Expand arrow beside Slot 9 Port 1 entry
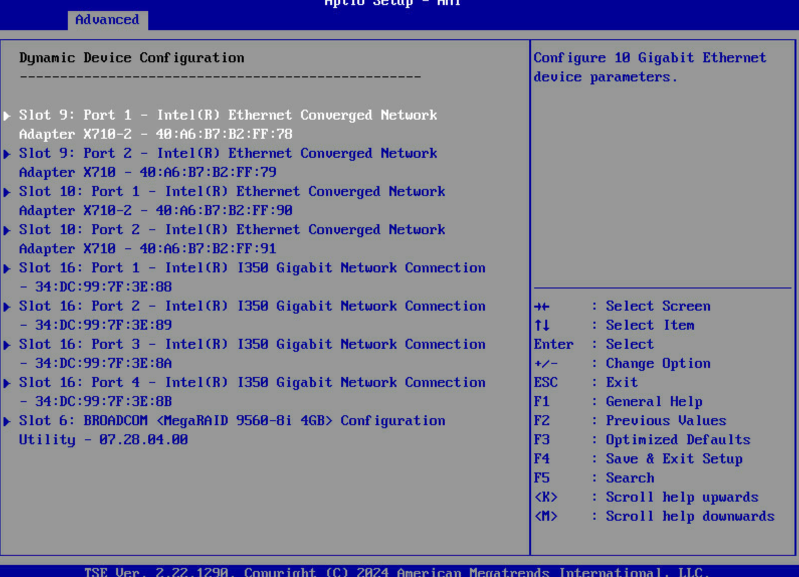Screen dimensions: 799x577 coord(7,116)
